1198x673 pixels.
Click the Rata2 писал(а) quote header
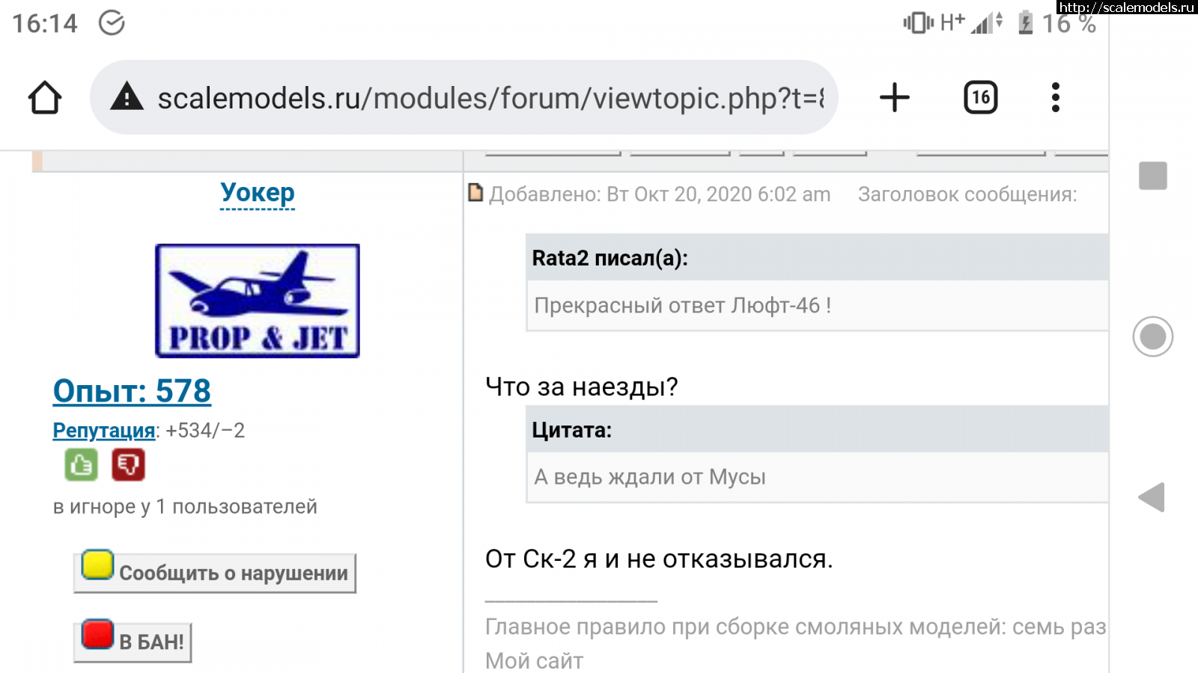point(818,258)
